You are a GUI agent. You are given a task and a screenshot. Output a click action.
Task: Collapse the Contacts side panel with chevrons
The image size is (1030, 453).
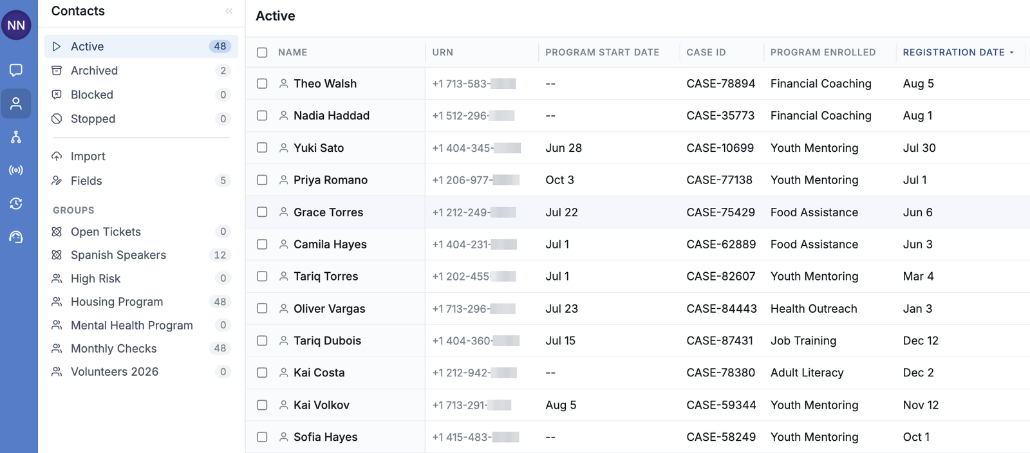(229, 11)
